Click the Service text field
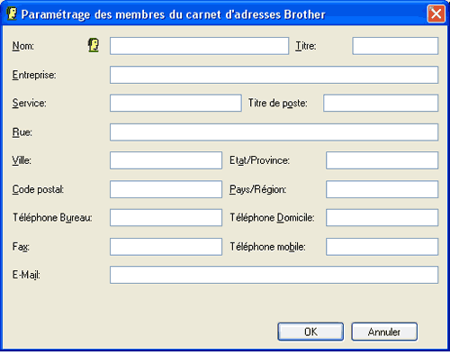The image size is (450, 355). click(175, 103)
